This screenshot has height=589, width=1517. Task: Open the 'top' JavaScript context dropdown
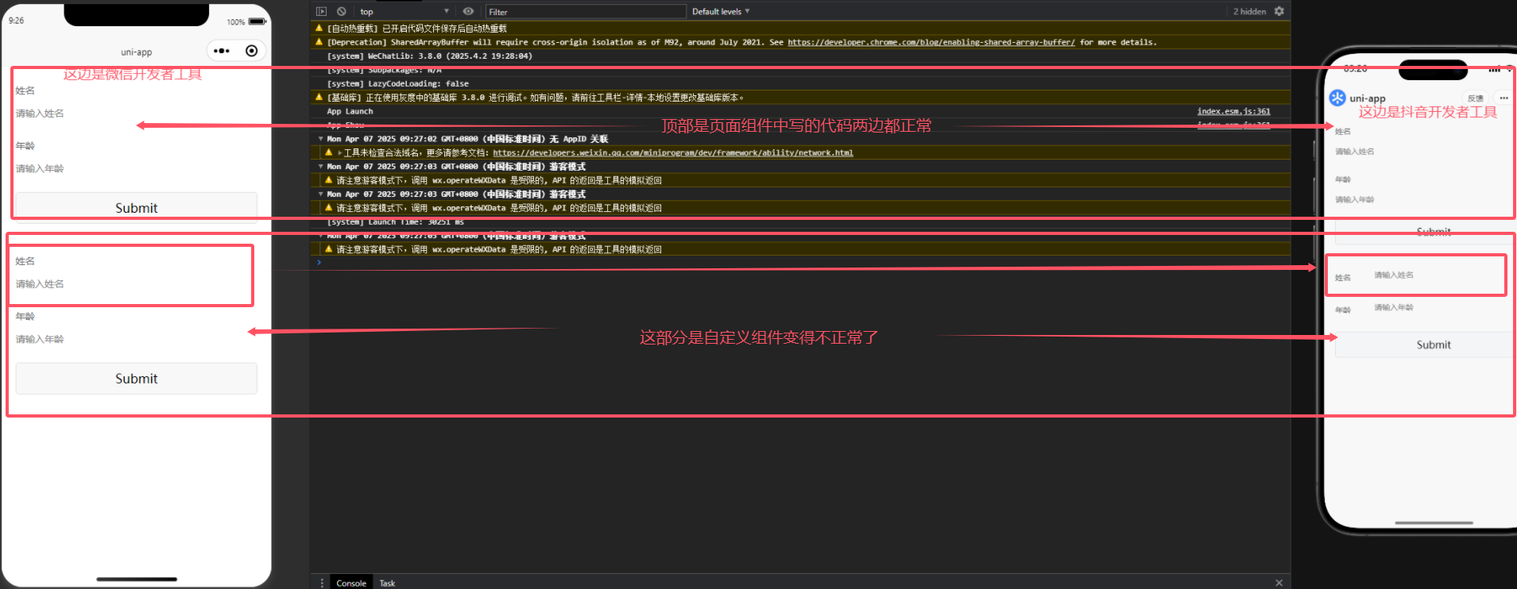(x=404, y=11)
